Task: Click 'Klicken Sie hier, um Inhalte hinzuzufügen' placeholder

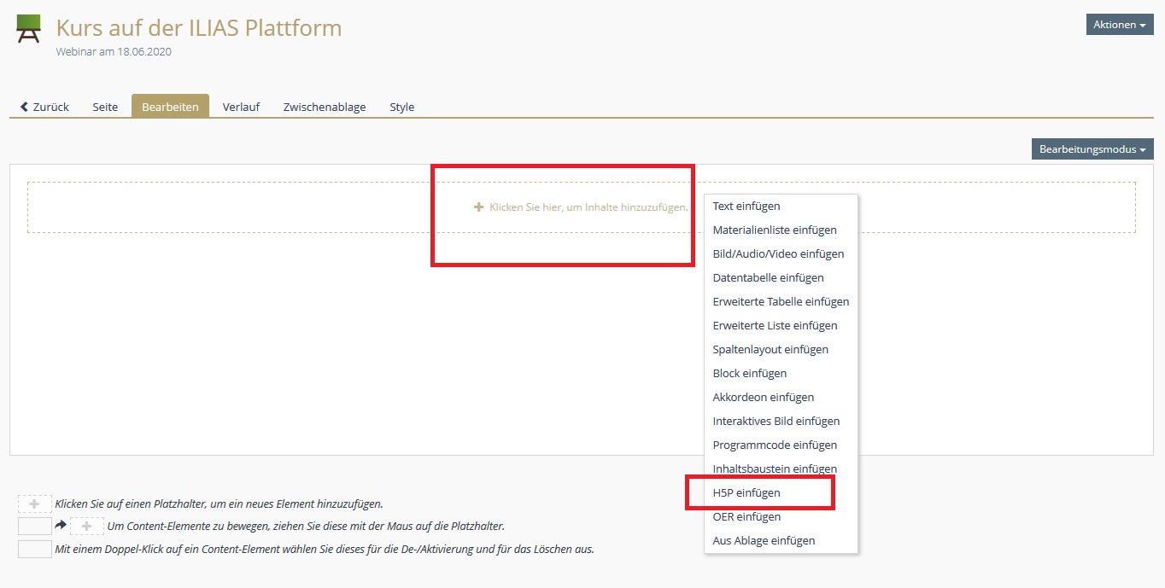Action: coord(588,207)
